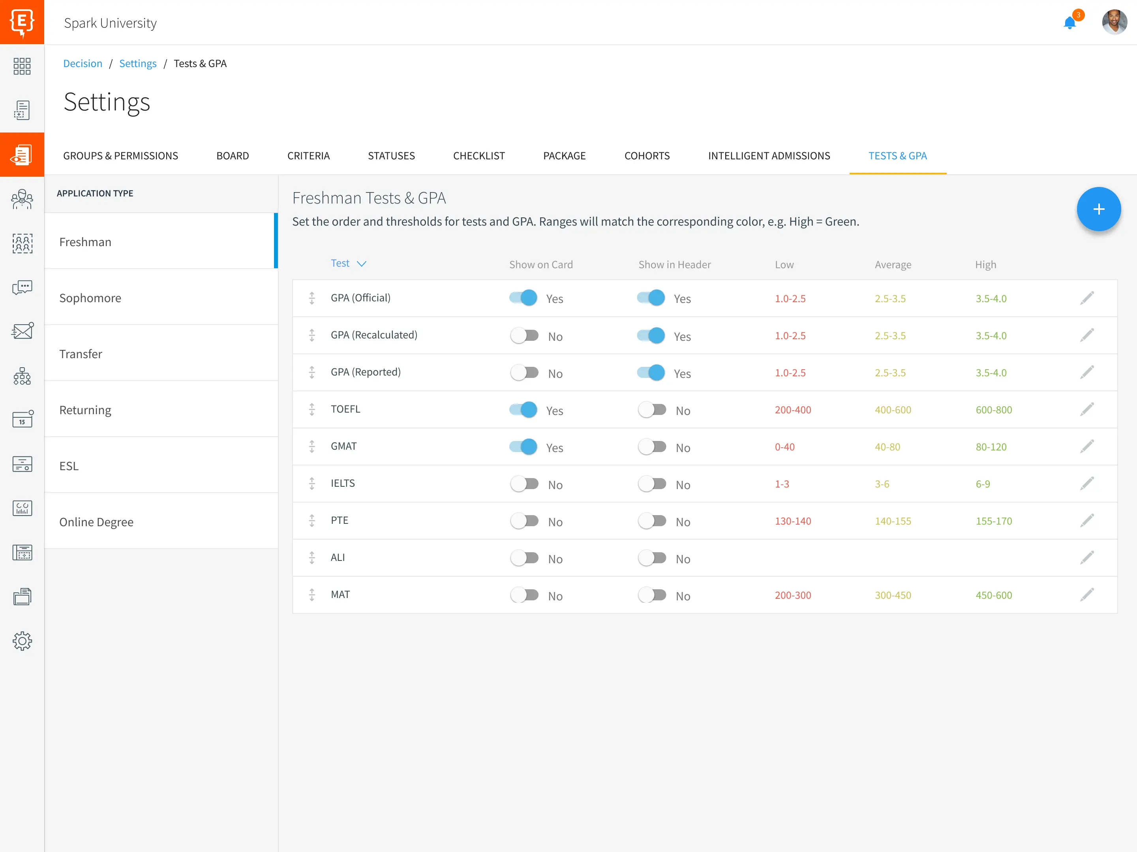Screen dimensions: 1137x852
Task: Switch to the Board tab
Action: point(232,156)
